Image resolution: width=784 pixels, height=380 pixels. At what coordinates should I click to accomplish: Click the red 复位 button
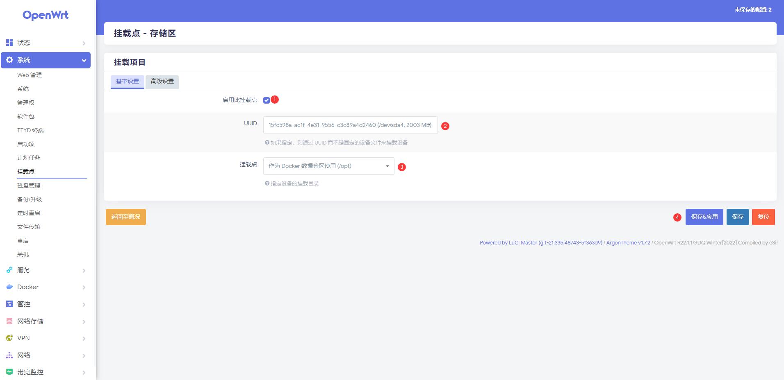tap(763, 217)
